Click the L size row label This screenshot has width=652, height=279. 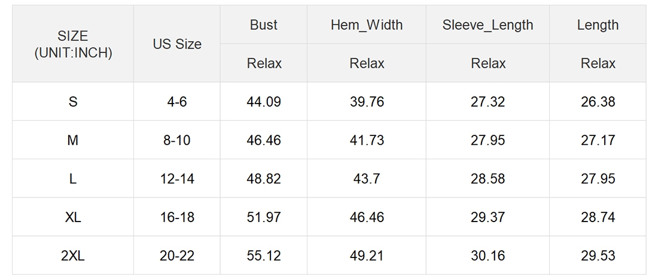click(73, 178)
